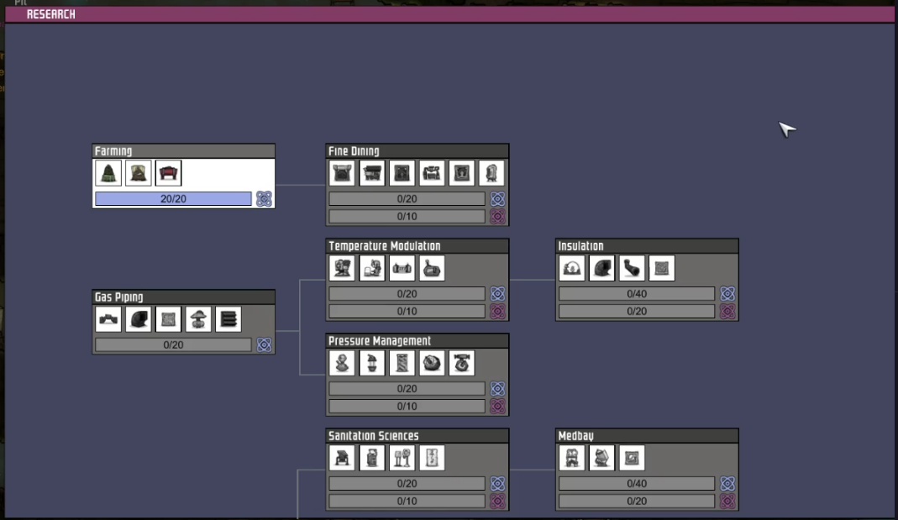Click the blue research point icon in Farming
898x520 pixels.
264,199
